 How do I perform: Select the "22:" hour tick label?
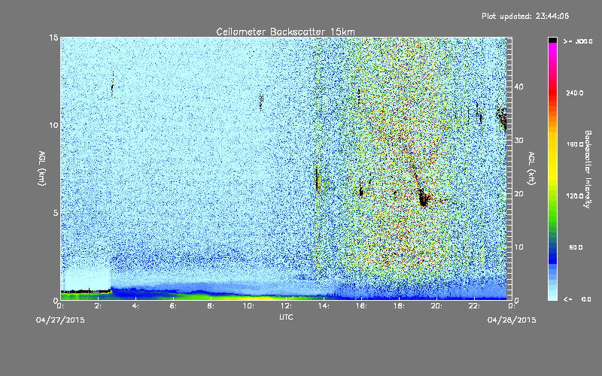(474, 306)
